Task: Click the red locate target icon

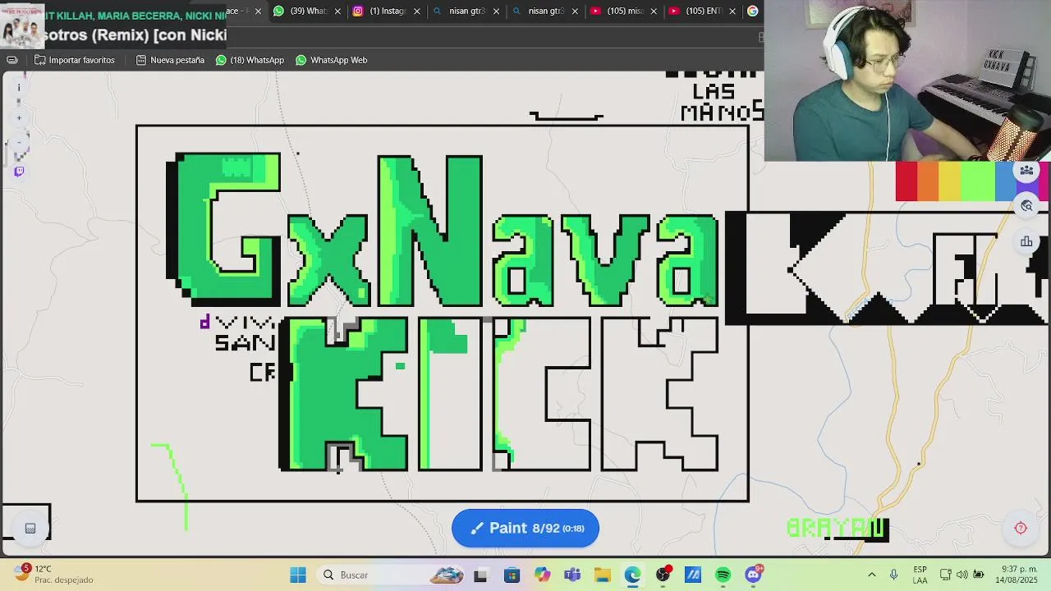Action: point(1021,528)
